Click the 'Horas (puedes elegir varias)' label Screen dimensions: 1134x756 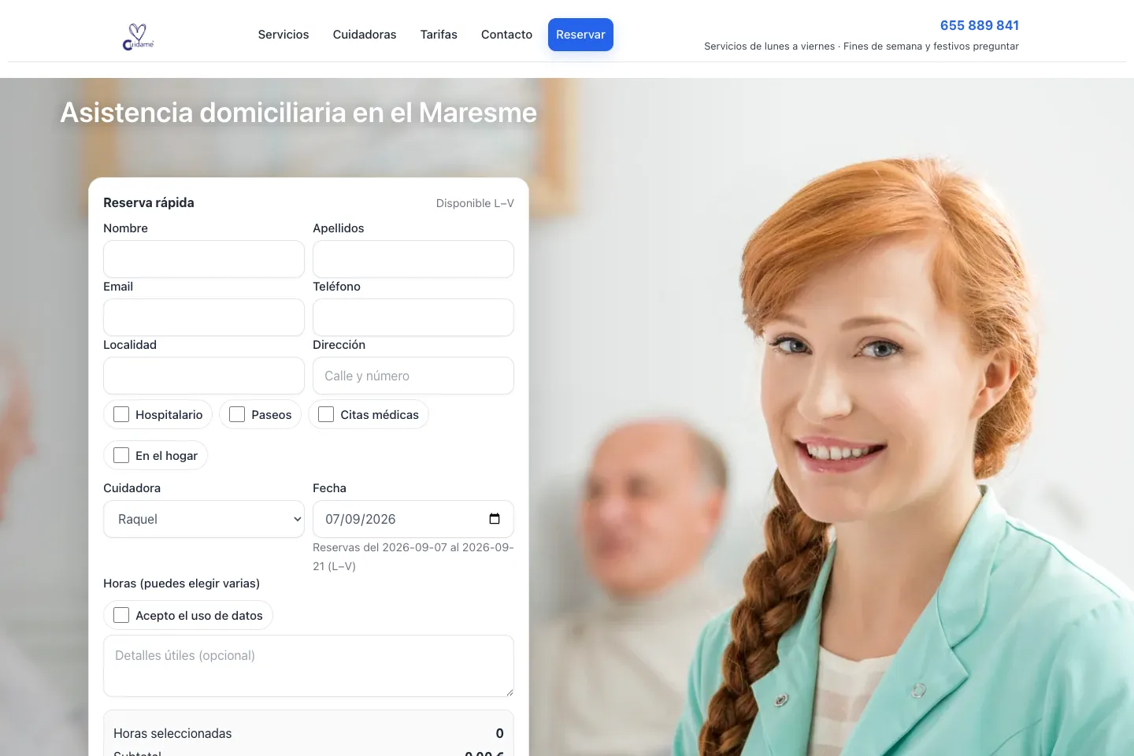pyautogui.click(x=181, y=584)
